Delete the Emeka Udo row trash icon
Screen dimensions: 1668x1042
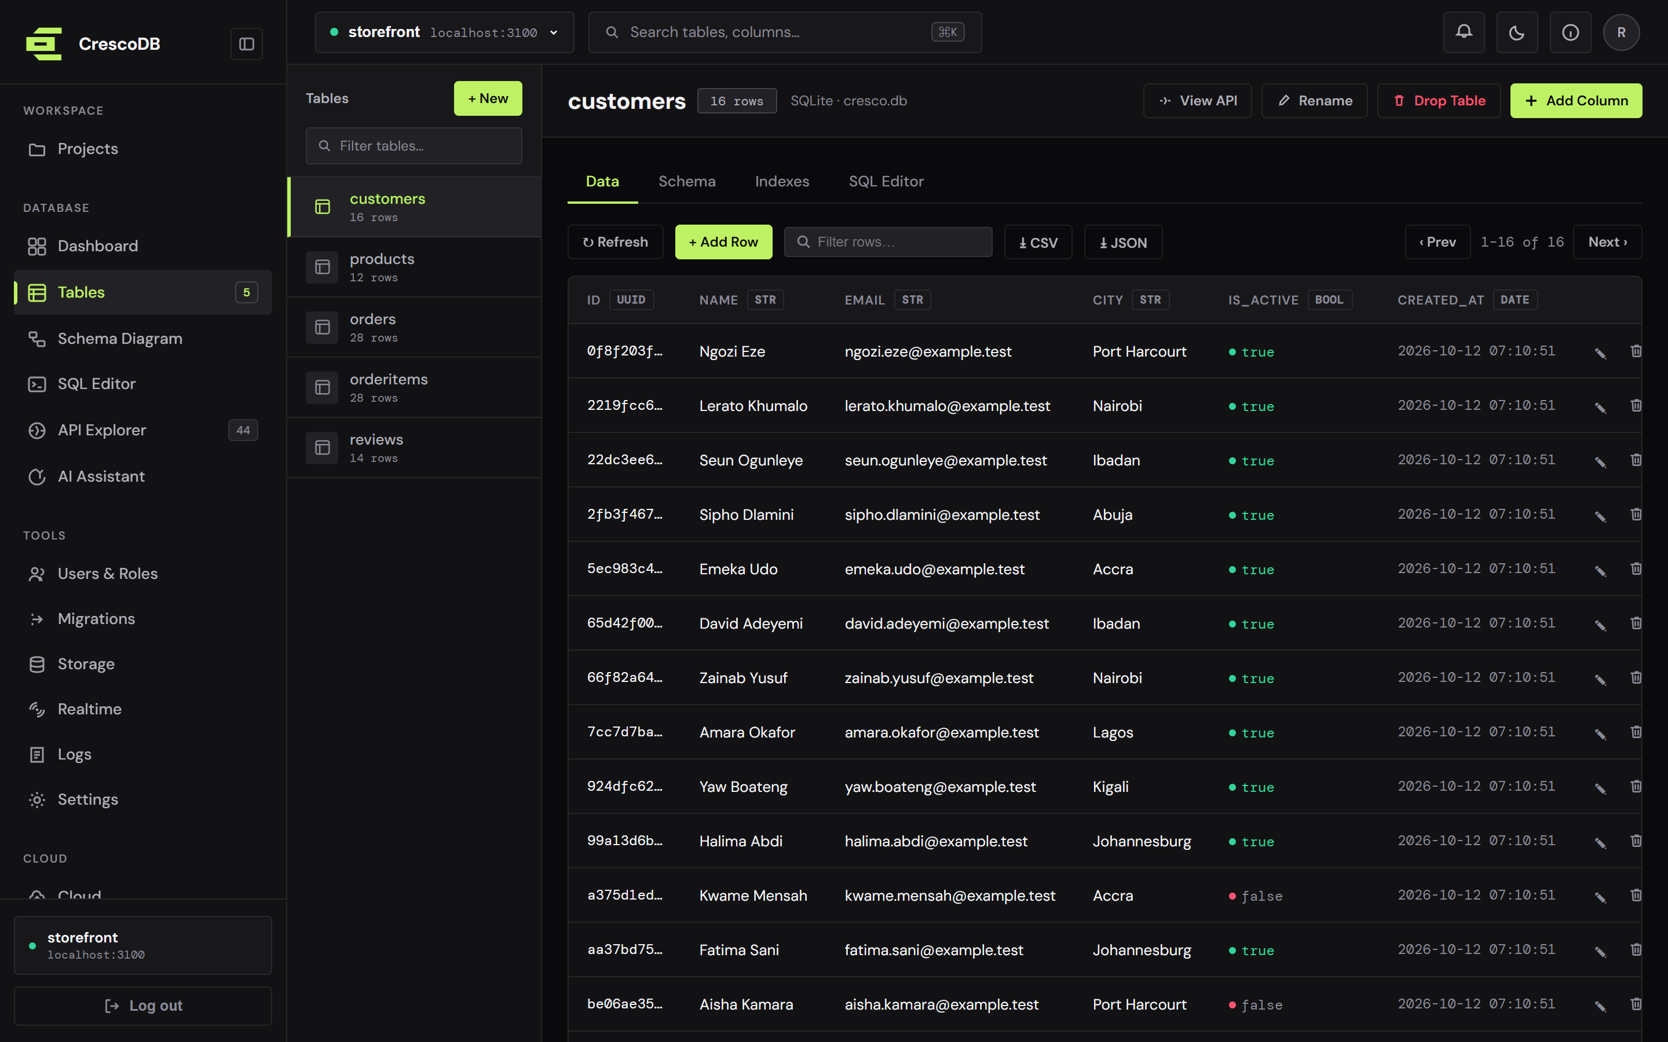pyautogui.click(x=1636, y=568)
